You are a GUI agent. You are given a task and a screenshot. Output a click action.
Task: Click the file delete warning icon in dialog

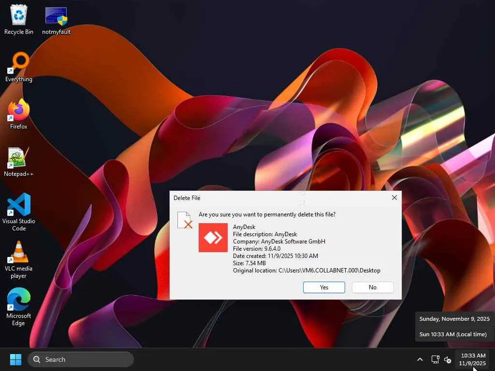click(185, 220)
